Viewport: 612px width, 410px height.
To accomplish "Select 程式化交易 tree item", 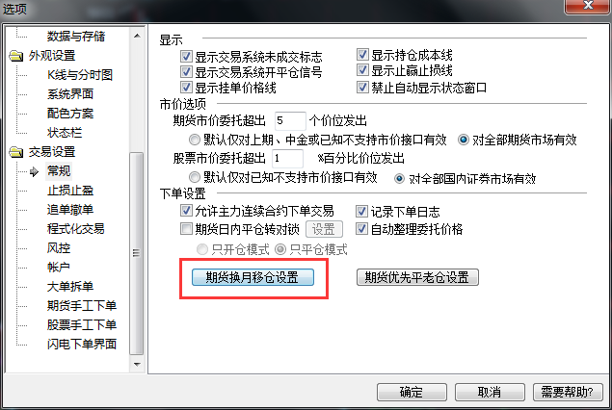I will pos(76,229).
